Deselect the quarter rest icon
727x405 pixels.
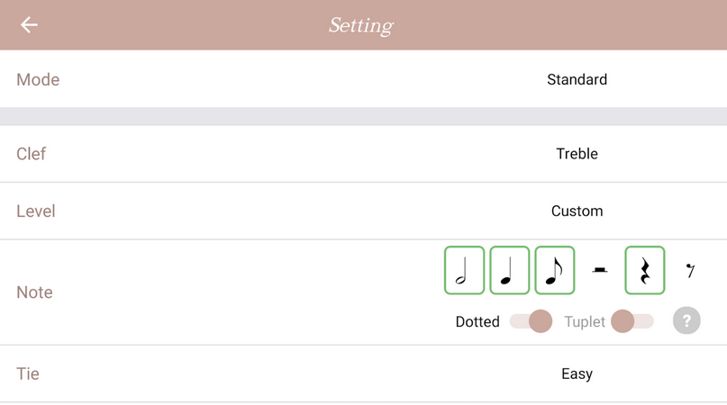645,270
